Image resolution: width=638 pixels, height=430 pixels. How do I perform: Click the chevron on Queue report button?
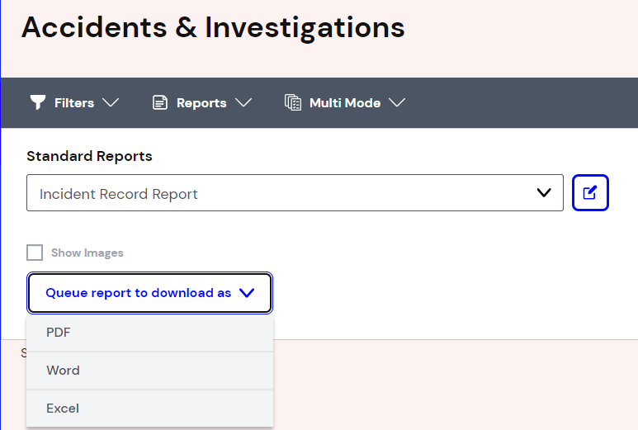tap(247, 293)
